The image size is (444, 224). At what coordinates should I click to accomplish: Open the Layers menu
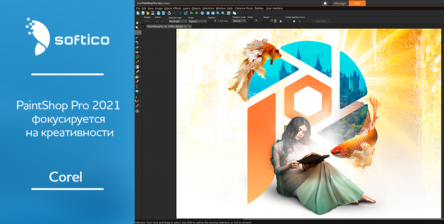pos(186,8)
